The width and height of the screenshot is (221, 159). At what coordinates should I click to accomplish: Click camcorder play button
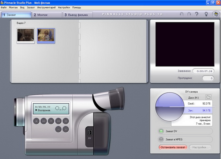tap(51, 121)
